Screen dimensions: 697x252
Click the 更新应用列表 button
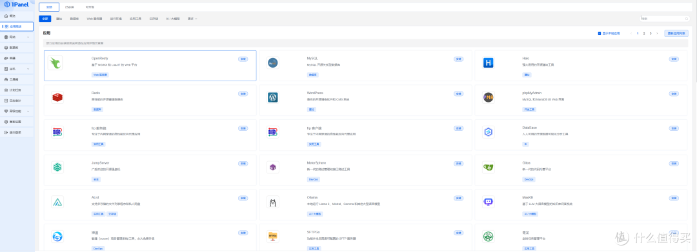click(x=676, y=34)
